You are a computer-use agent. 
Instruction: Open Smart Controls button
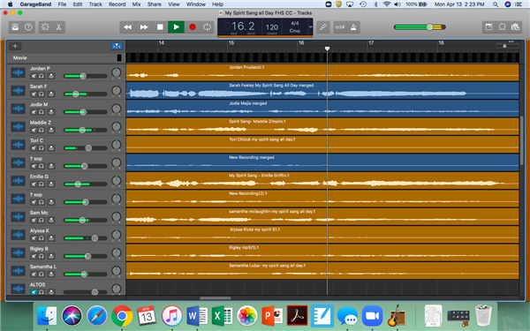(45, 27)
